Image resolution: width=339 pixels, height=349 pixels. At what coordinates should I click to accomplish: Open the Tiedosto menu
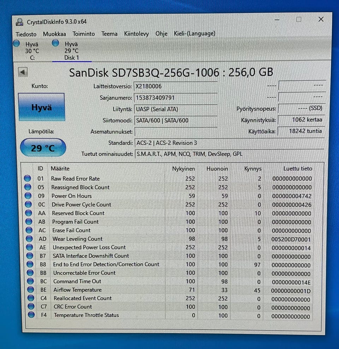[26, 34]
